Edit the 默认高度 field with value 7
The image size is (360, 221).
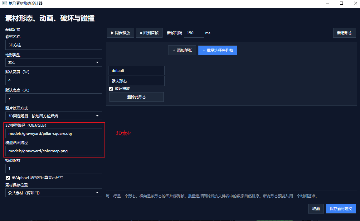(53, 98)
